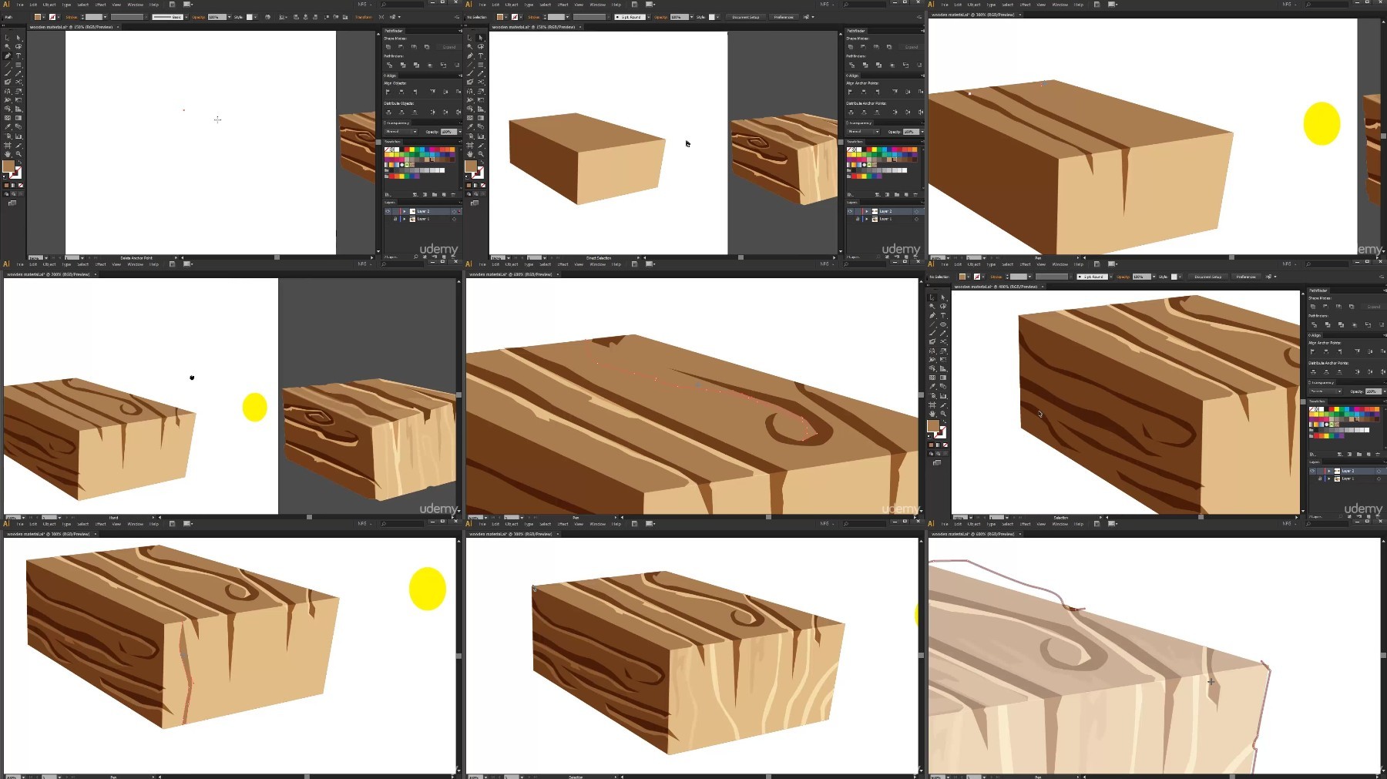Open brush definition dropdown in top-left control bar

pos(186,17)
